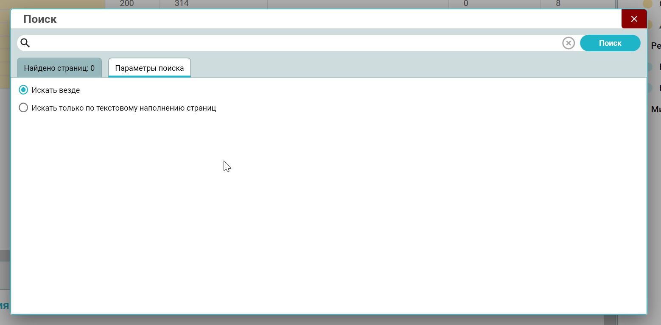Click the Искать везде label text

coord(56,90)
